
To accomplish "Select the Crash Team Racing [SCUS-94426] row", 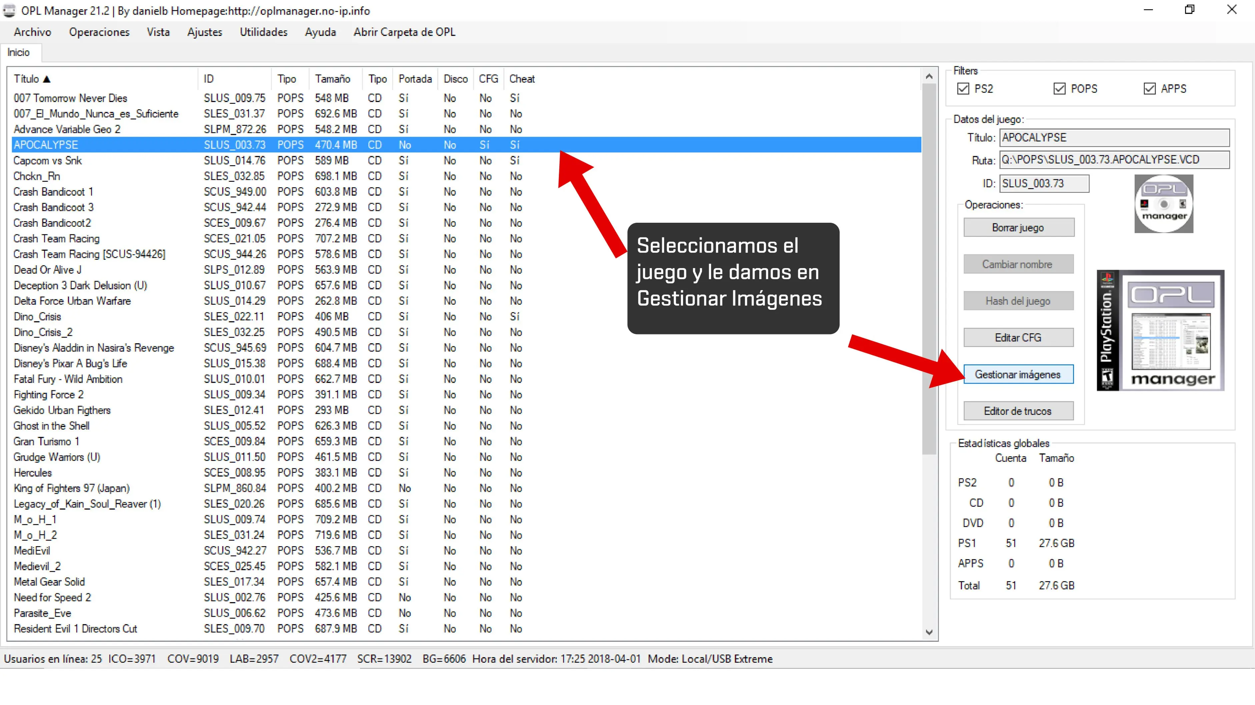I will [x=466, y=254].
